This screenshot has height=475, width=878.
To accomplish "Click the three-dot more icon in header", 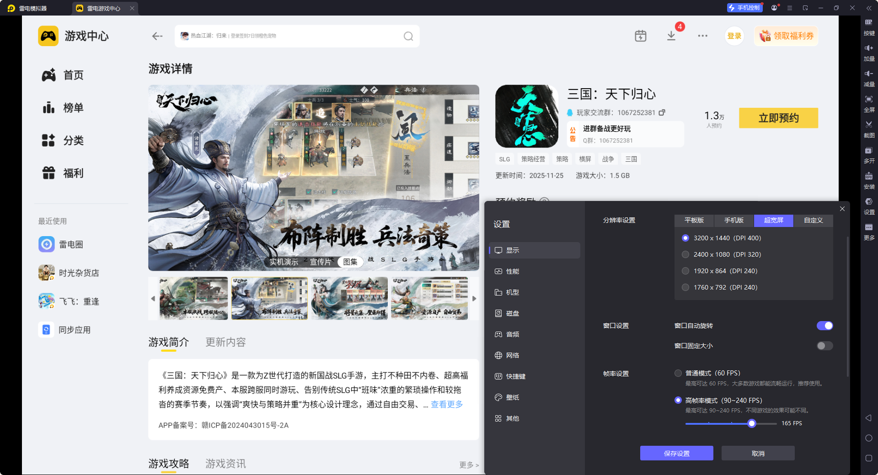I will [x=703, y=36].
